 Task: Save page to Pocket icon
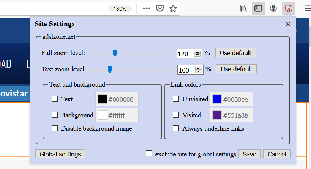click(159, 8)
